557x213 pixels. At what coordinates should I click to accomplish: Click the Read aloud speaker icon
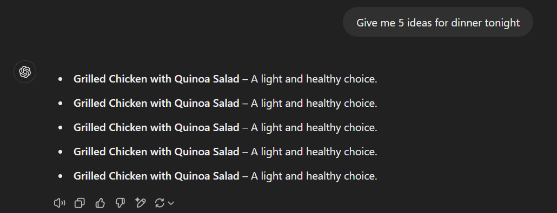click(59, 203)
